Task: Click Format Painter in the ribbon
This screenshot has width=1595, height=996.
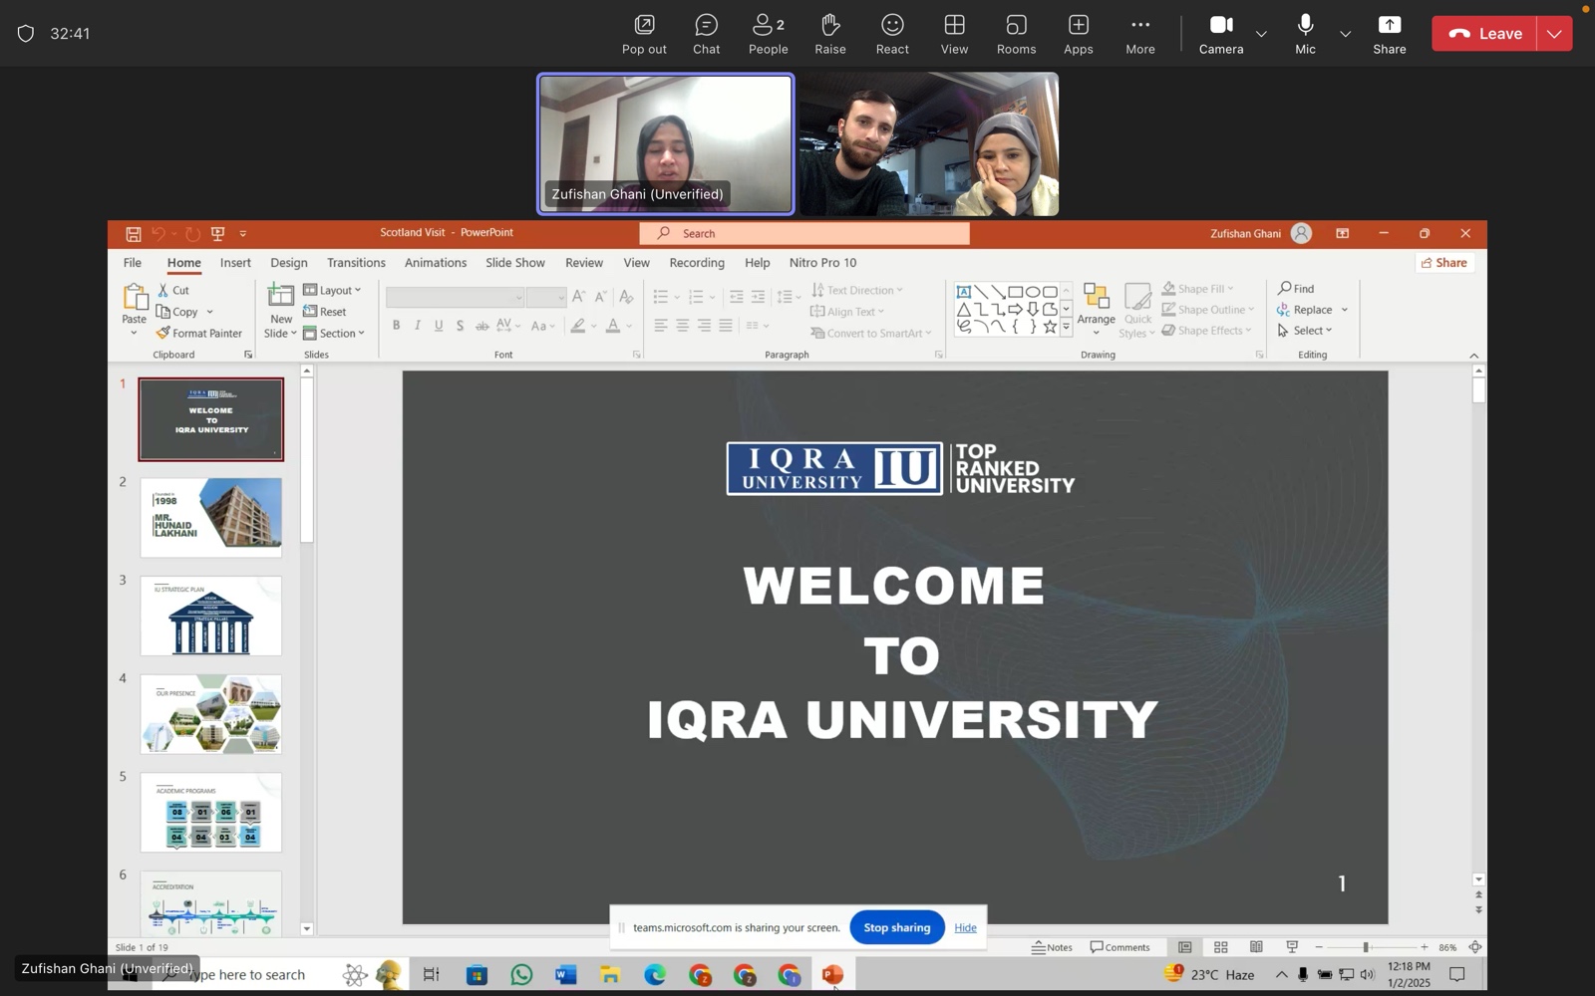Action: pyautogui.click(x=198, y=334)
